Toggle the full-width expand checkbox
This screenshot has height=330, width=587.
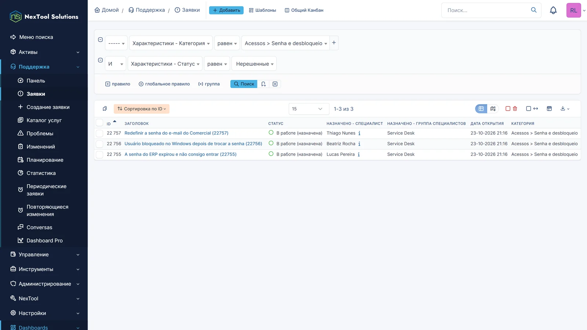[529, 109]
